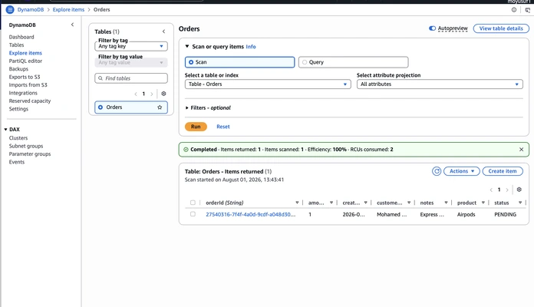
Task: Click the PENDING status cell
Action: 505,214
